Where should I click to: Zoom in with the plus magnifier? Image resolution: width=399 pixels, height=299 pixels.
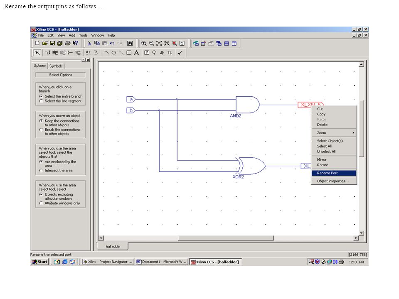[x=144, y=43]
